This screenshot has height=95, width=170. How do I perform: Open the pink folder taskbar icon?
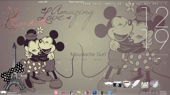64,93
